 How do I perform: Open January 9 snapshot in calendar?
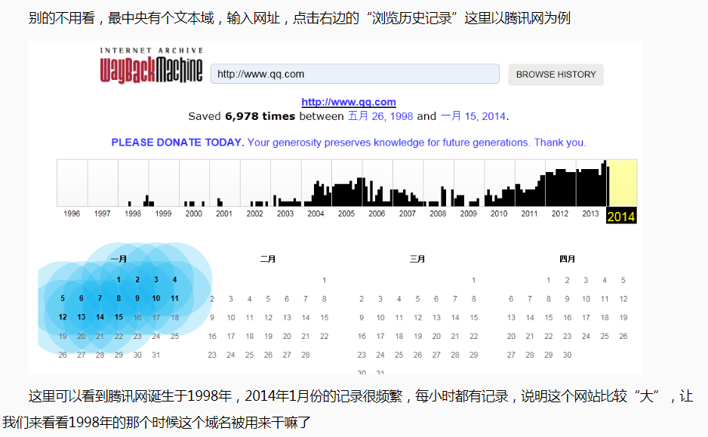pos(137,298)
